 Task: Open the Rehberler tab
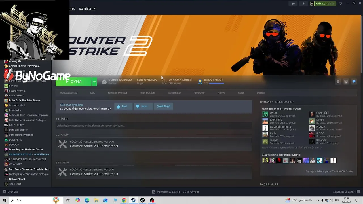(199, 93)
